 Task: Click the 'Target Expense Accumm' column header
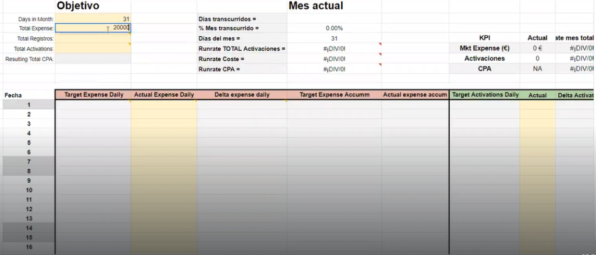coord(335,95)
